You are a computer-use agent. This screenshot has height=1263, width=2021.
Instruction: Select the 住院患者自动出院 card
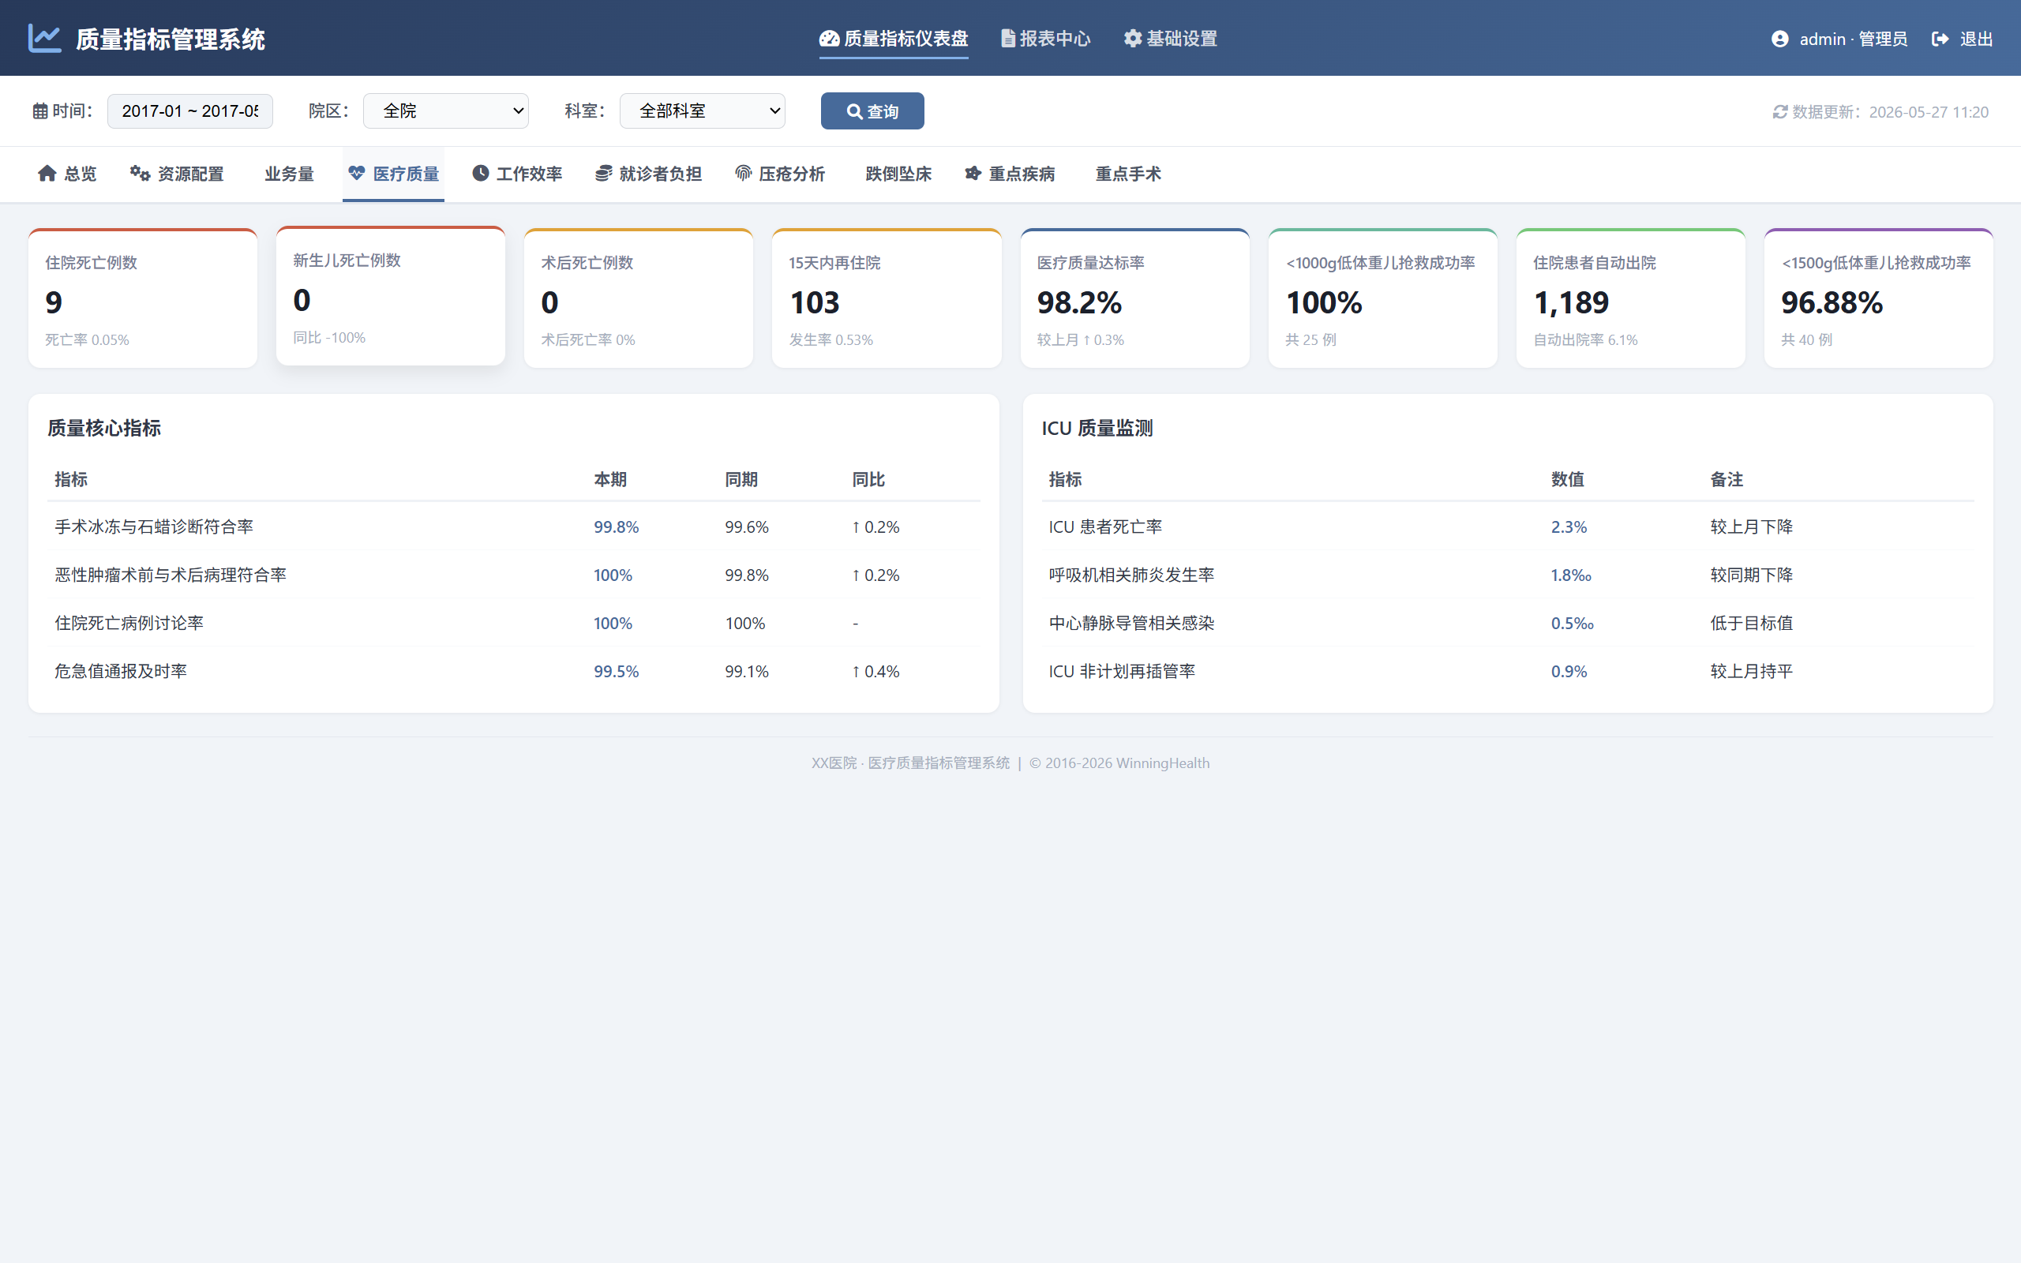pos(1630,298)
